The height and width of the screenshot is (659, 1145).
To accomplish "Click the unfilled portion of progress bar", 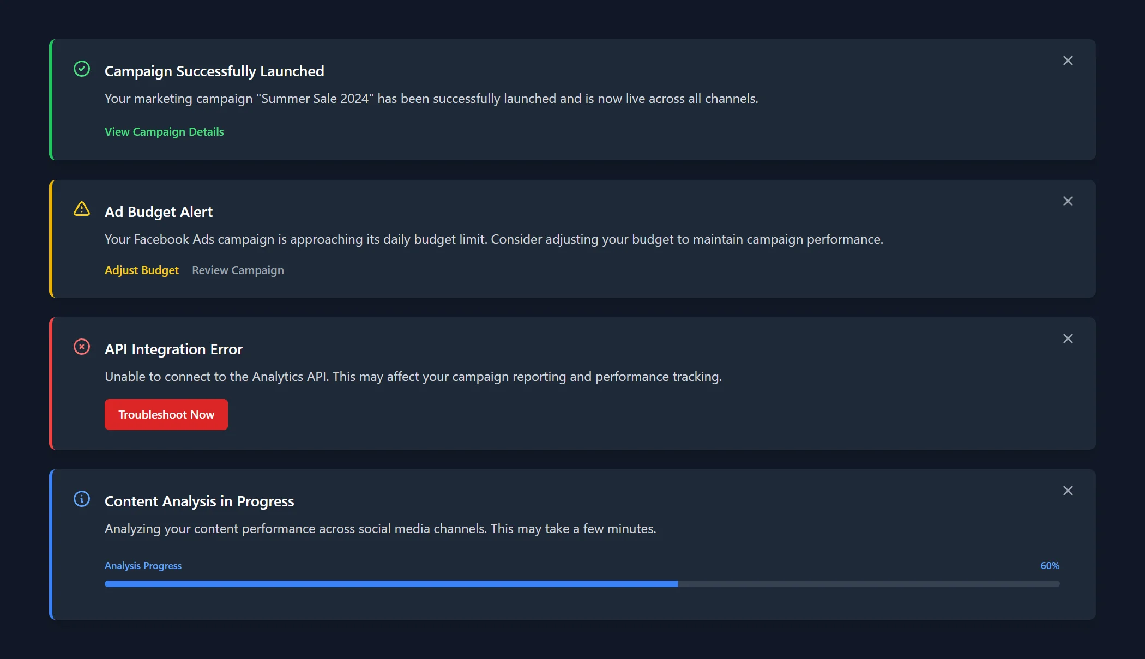I will 869,584.
